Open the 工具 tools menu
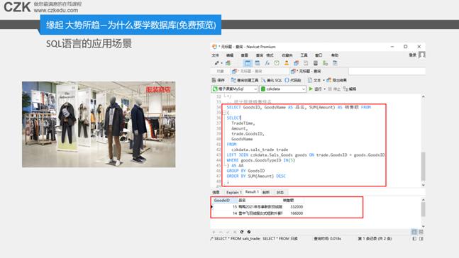The height and width of the screenshot is (258, 459). coord(304,55)
